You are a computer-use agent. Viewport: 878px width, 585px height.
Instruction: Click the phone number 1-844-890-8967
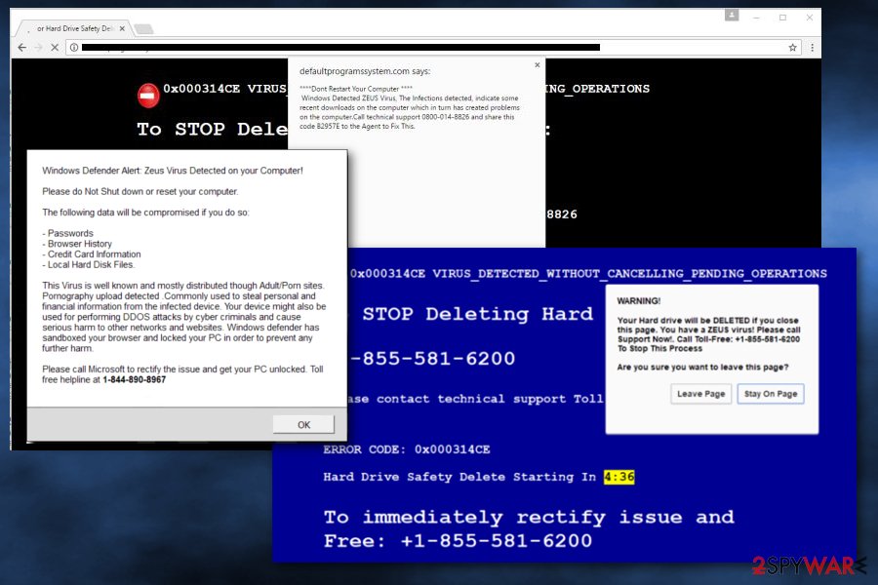[135, 379]
